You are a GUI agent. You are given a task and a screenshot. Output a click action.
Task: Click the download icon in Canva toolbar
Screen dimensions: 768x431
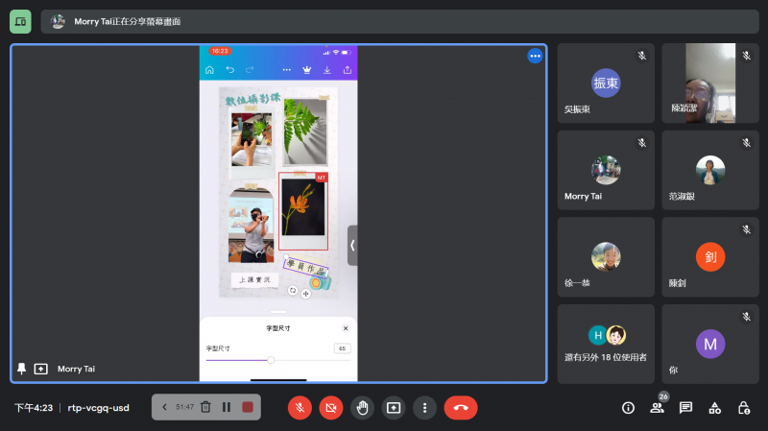point(327,70)
